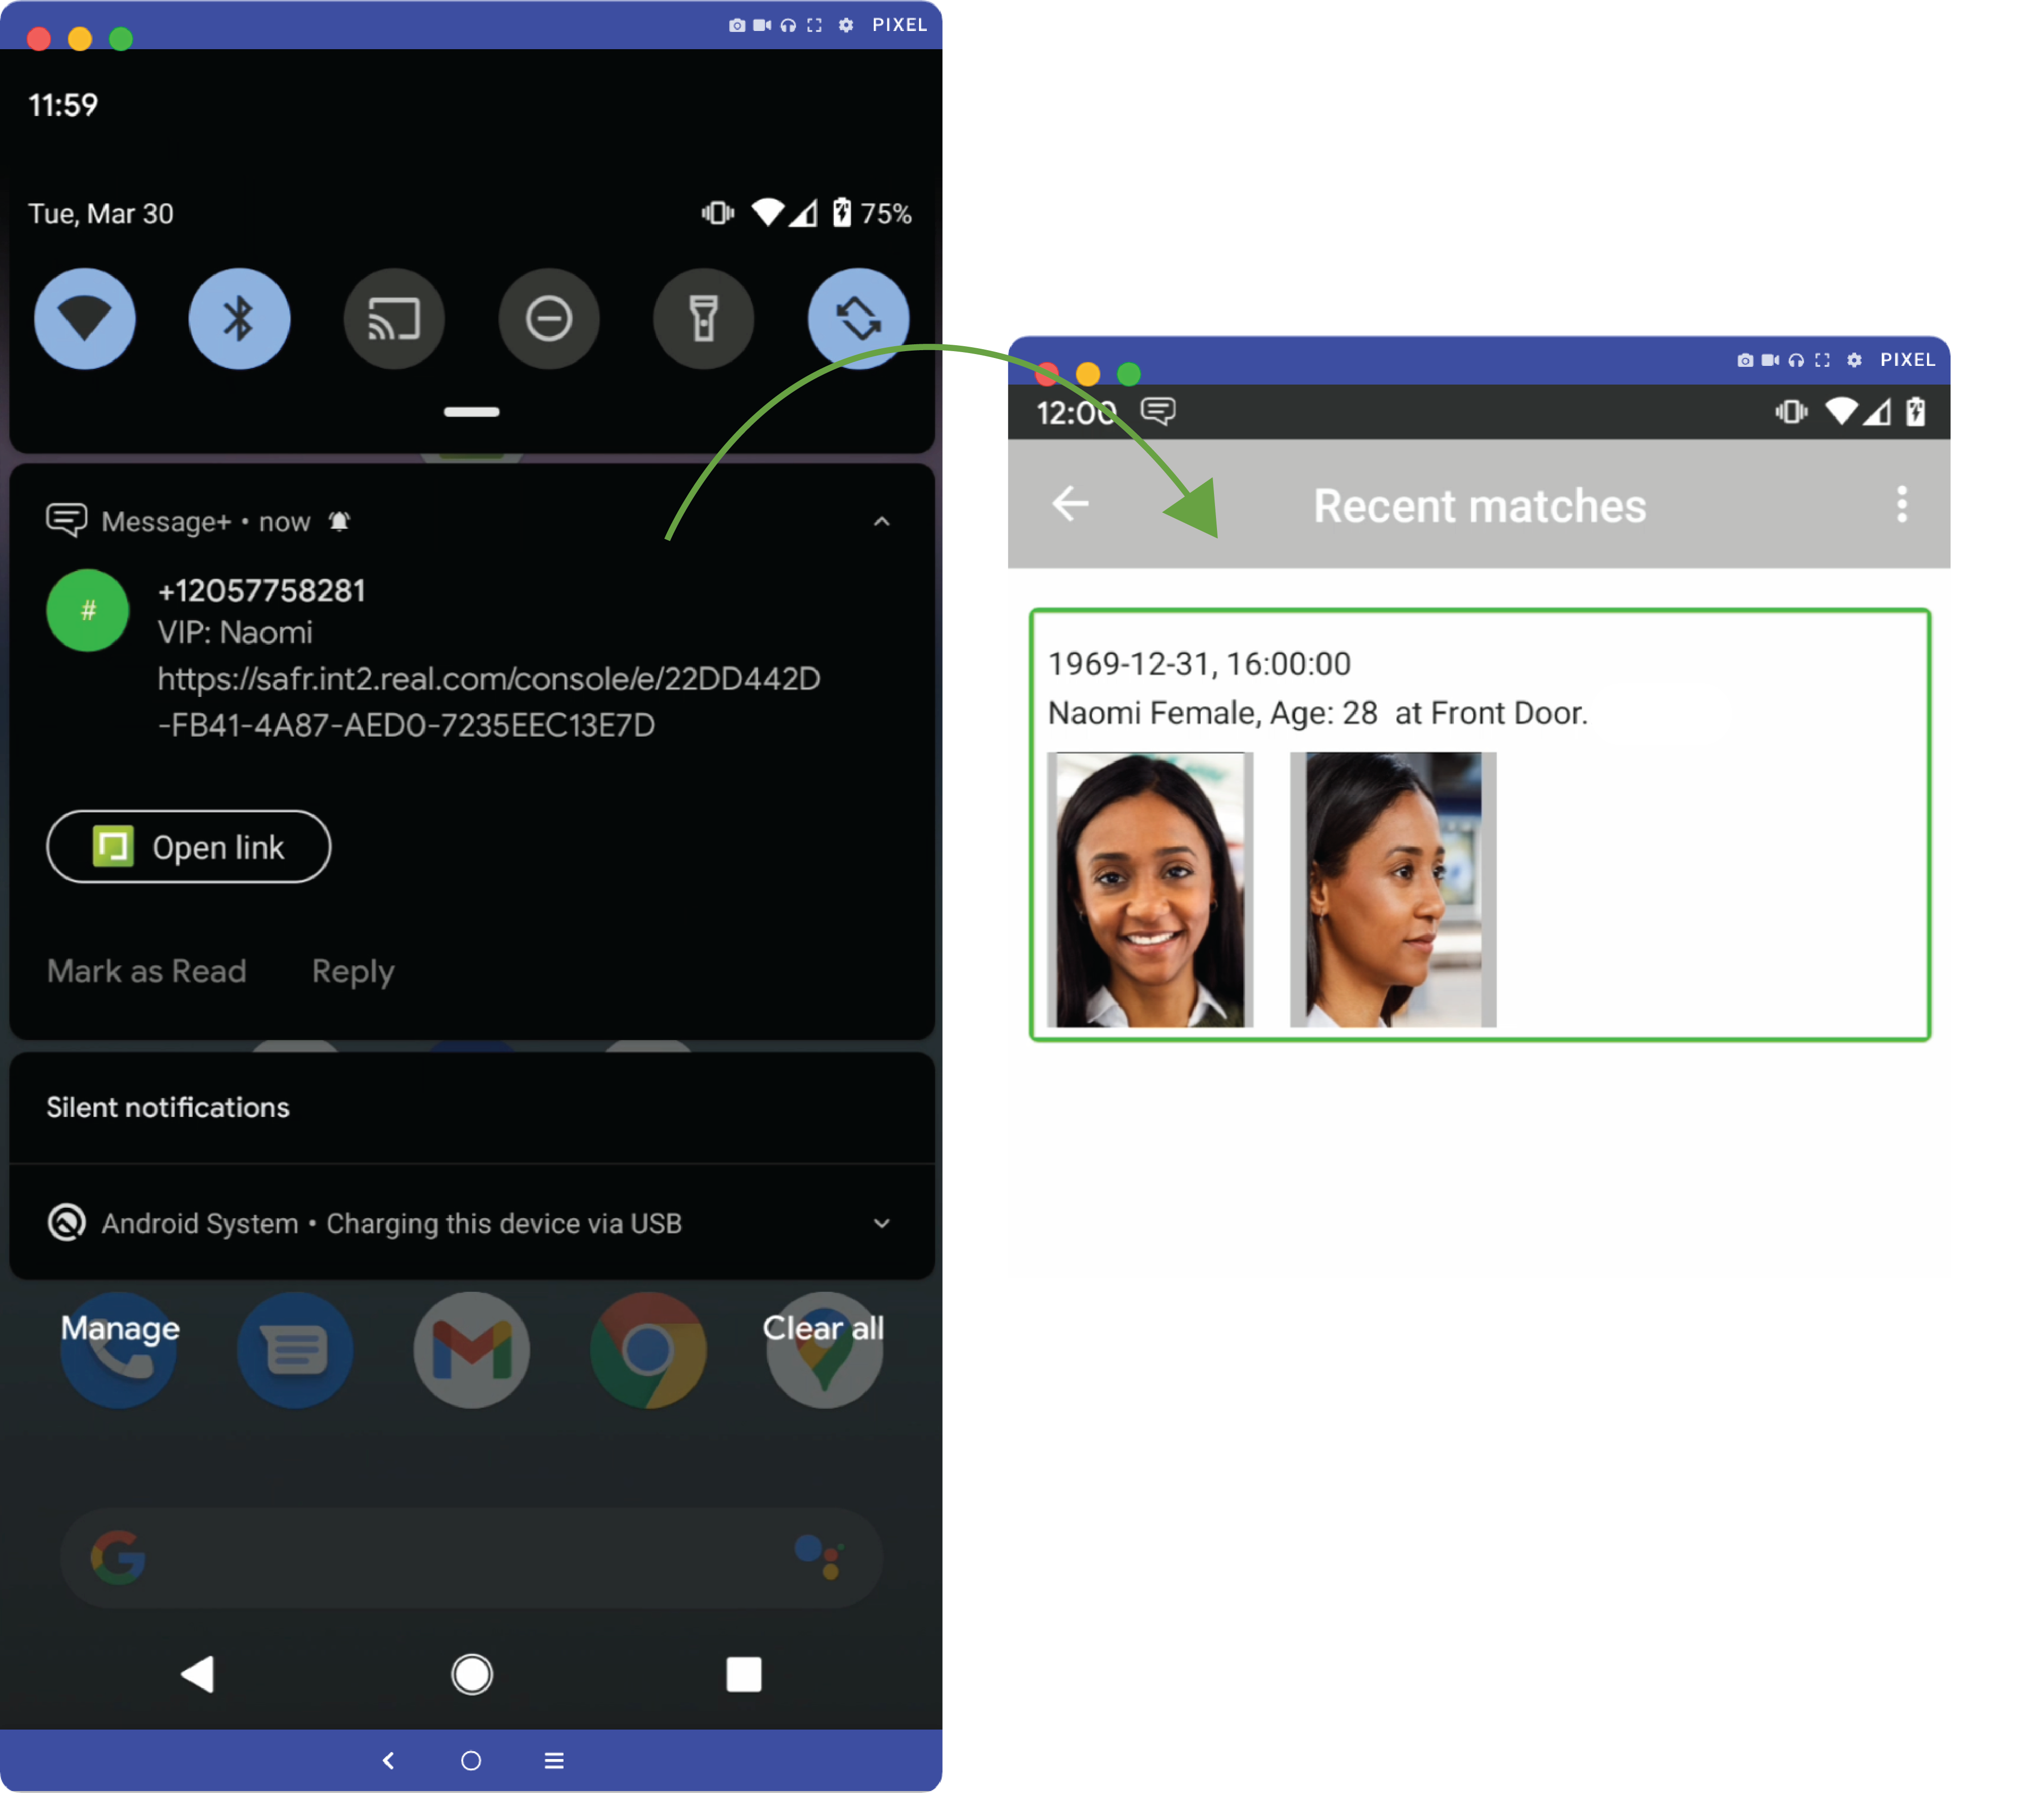
Task: Tap the screen cast tile
Action: click(394, 319)
